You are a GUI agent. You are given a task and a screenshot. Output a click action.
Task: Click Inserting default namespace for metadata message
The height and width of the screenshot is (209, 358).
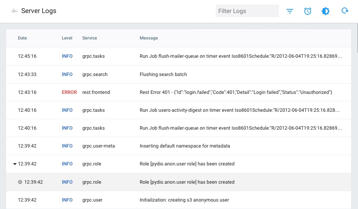(x=185, y=146)
